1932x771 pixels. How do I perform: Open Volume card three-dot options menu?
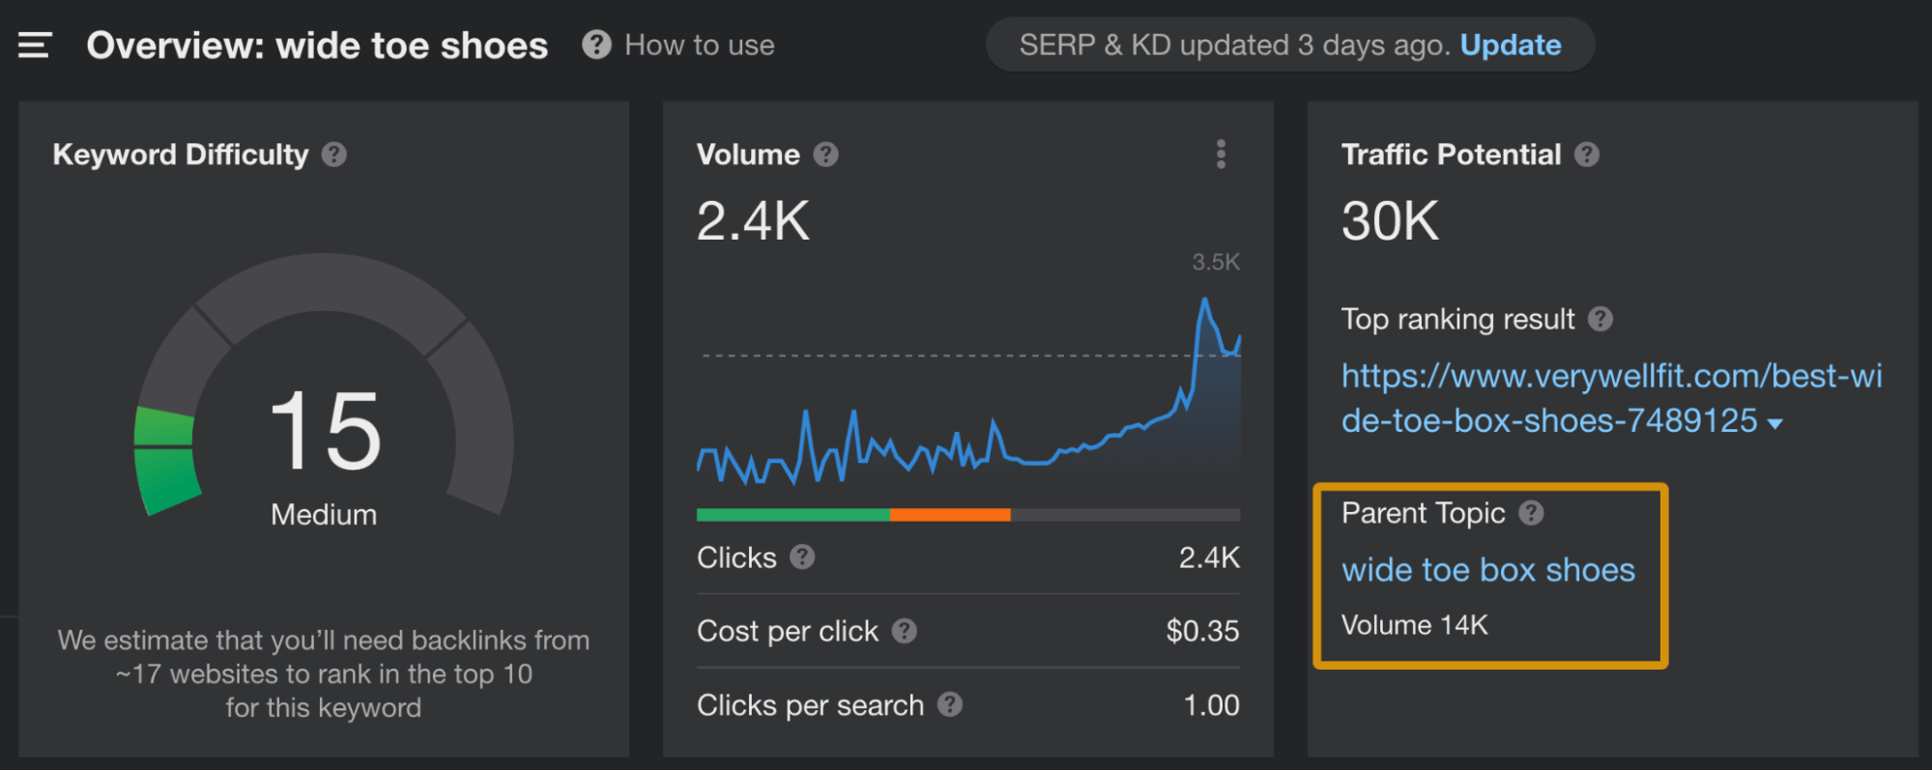[1221, 155]
